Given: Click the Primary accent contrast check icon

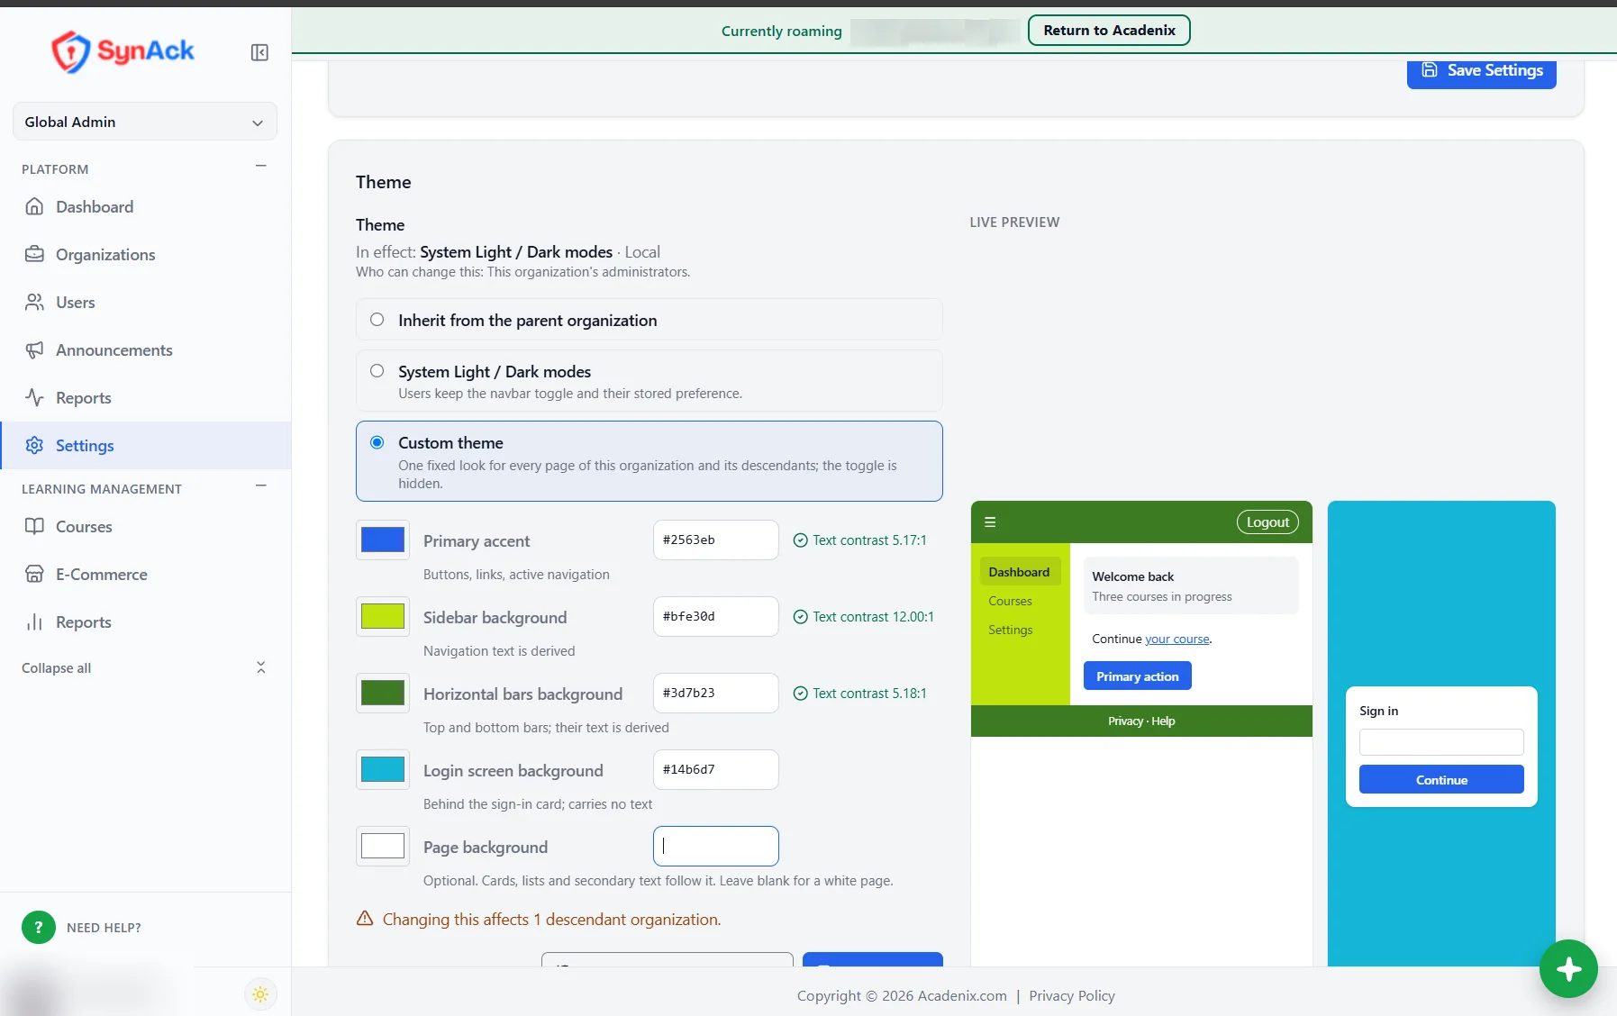Looking at the screenshot, I should [800, 540].
